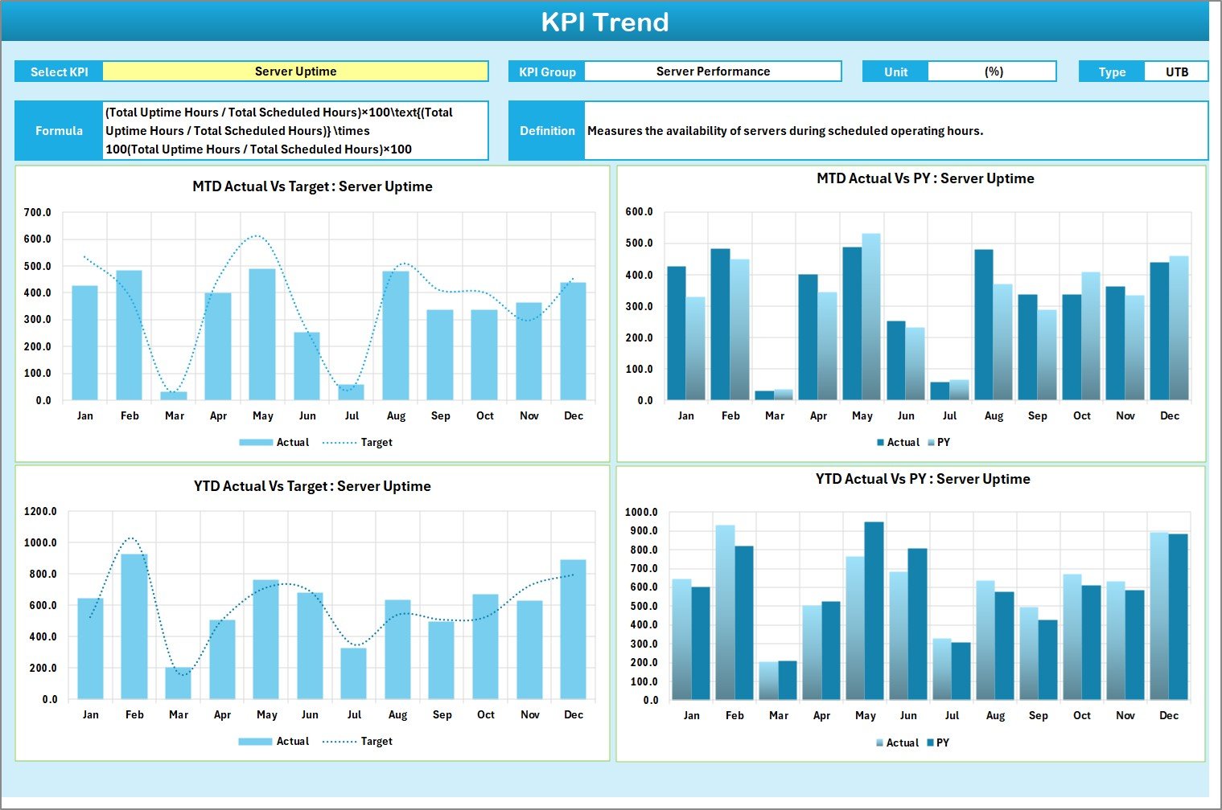Click the KPI Trend title banner
The width and height of the screenshot is (1222, 810).
coord(607,22)
